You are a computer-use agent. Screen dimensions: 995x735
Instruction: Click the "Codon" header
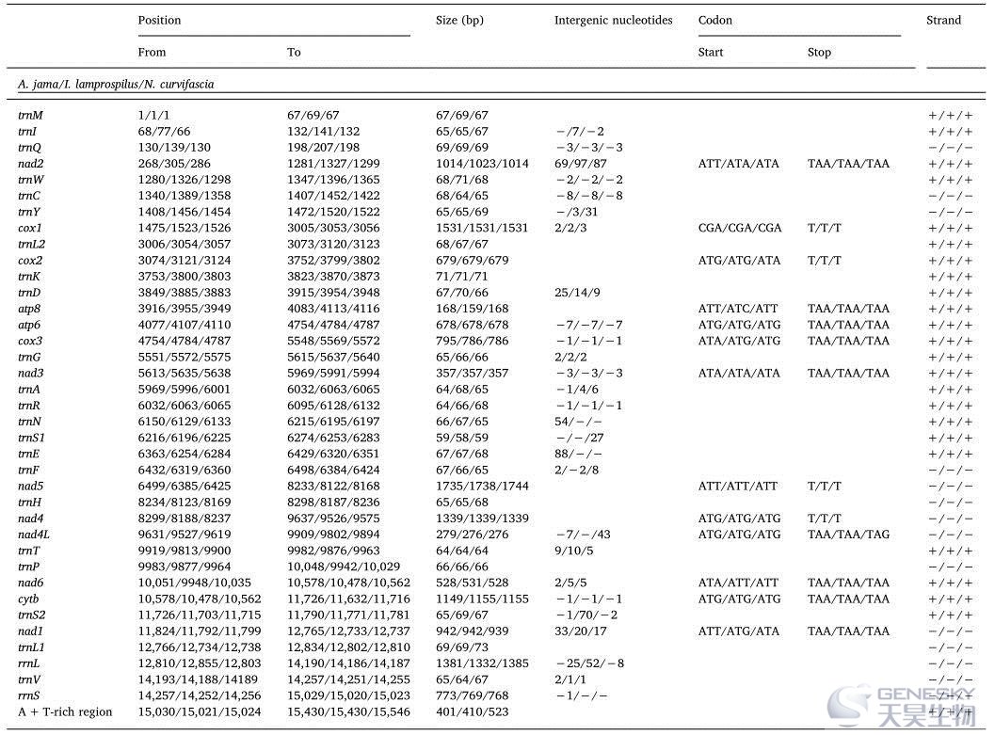(715, 21)
